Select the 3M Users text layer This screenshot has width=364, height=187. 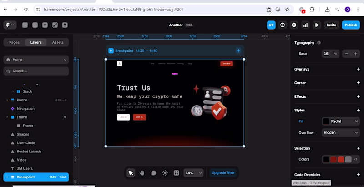point(25,168)
